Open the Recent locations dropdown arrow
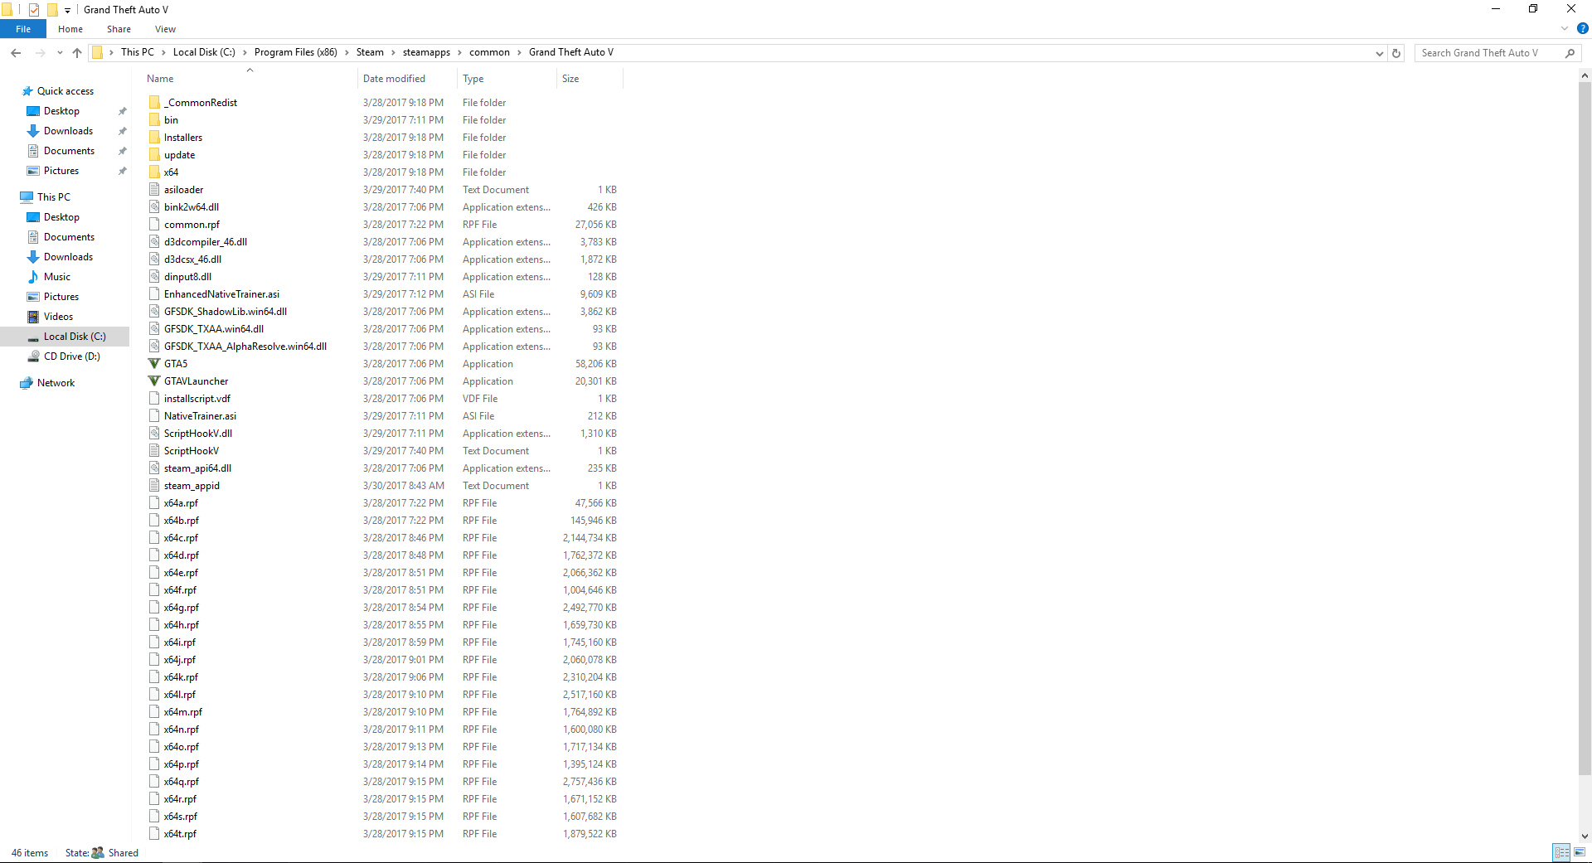Screen dimensions: 1592x863 coord(60,52)
